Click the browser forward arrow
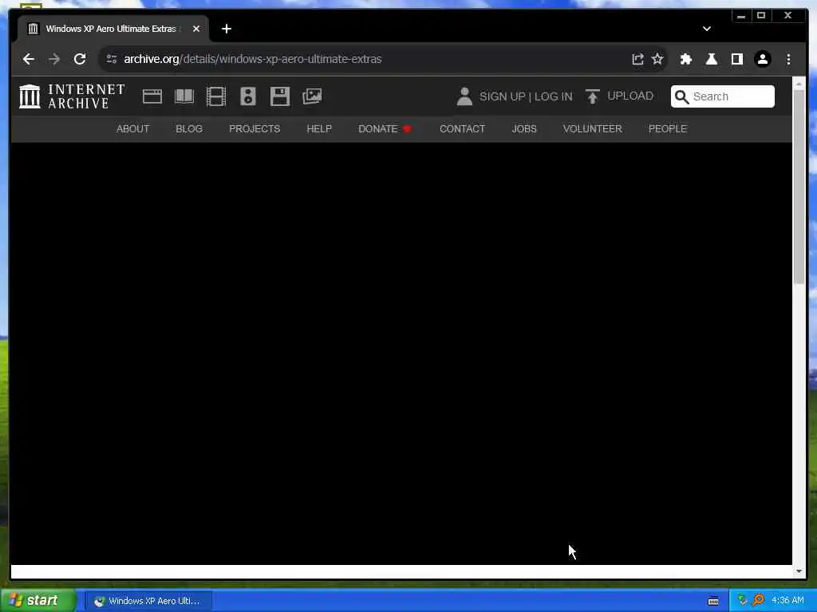Image resolution: width=817 pixels, height=612 pixels. pyautogui.click(x=54, y=59)
